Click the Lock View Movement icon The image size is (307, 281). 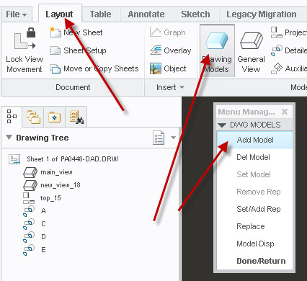tap(25, 39)
